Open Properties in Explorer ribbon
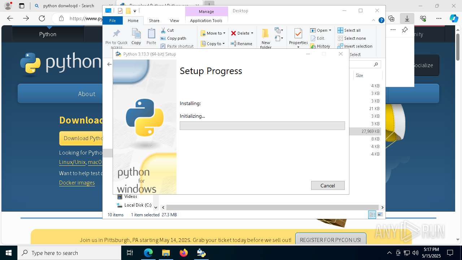Viewport: 462px width, 260px height. click(298, 39)
